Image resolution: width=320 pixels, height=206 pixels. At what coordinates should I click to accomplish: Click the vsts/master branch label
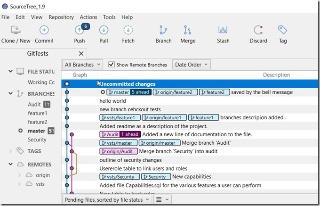(119, 143)
